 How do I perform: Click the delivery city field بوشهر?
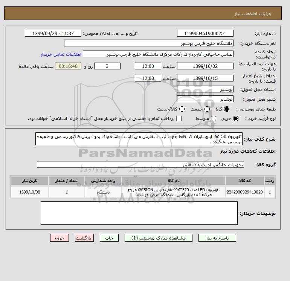205,99
